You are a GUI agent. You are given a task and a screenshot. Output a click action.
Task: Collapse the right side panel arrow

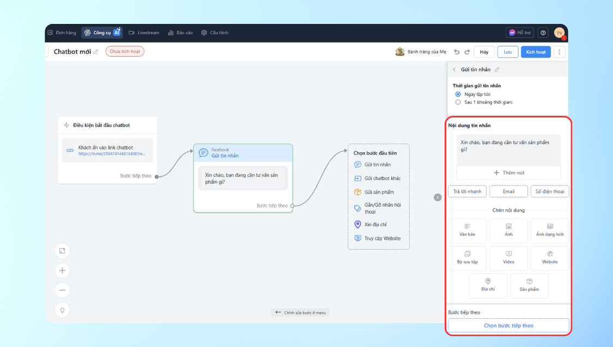tap(438, 197)
